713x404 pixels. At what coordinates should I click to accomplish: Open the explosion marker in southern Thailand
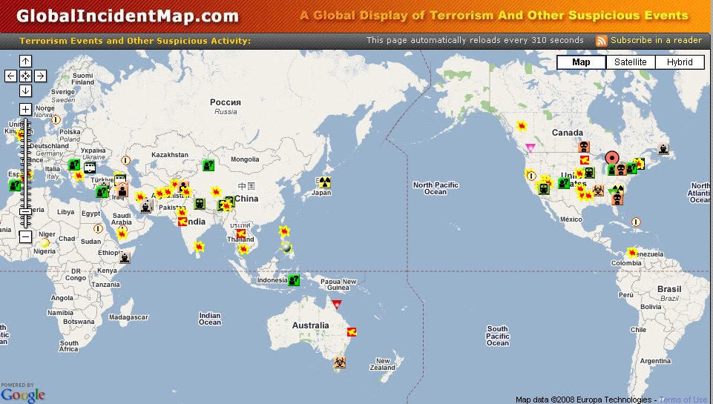(x=244, y=248)
